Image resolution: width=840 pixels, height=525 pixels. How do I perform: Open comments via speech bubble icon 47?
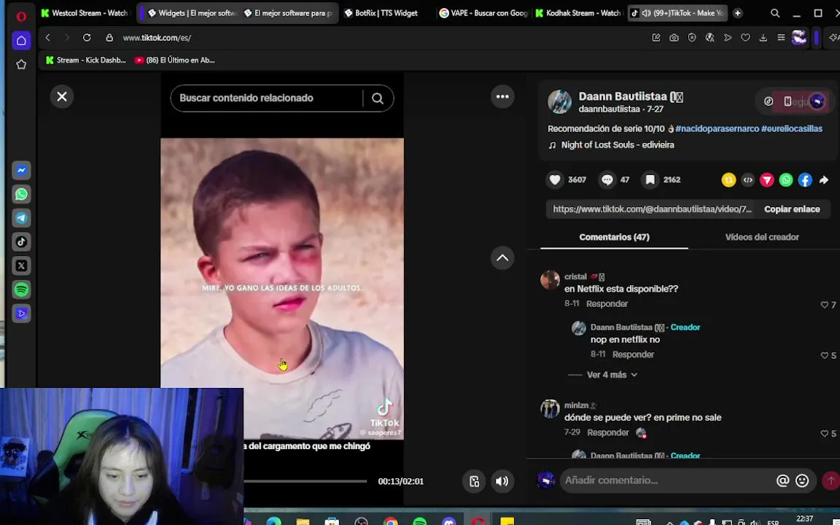[607, 180]
